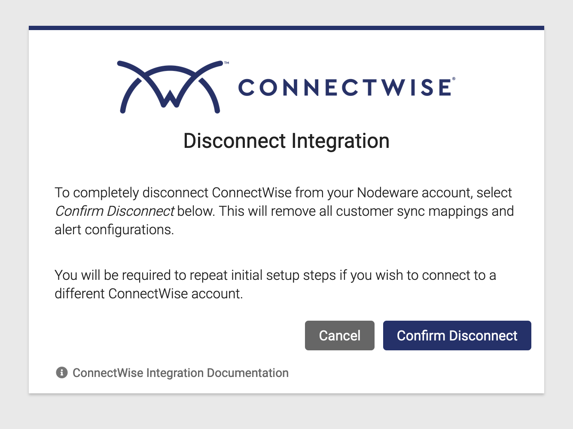
Task: Confirm disconnecting the ConnectWise integration
Action: pos(457,335)
